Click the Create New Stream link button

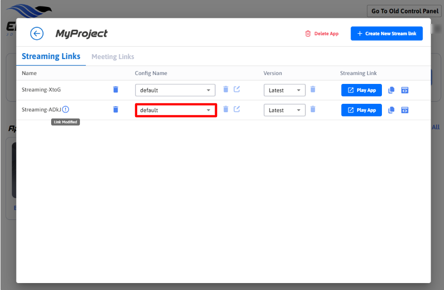point(386,33)
